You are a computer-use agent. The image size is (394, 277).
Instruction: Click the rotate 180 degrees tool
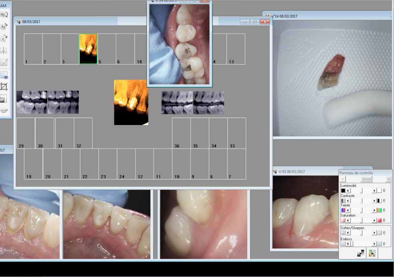click(x=4, y=15)
